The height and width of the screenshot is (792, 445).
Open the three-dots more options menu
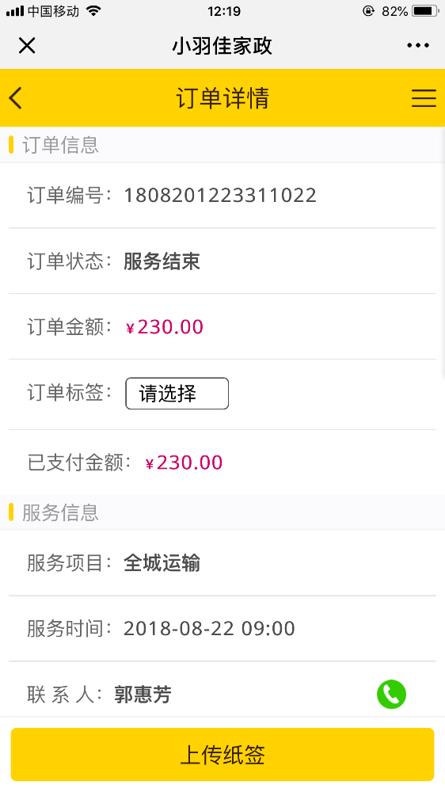[418, 45]
